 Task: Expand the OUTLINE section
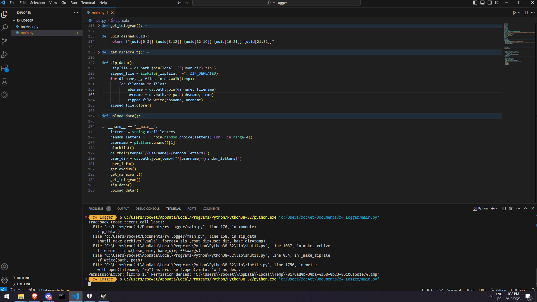point(23,278)
